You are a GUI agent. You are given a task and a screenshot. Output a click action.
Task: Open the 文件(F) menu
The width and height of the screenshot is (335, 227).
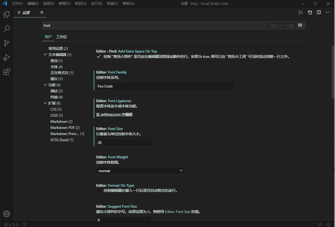(18, 4)
